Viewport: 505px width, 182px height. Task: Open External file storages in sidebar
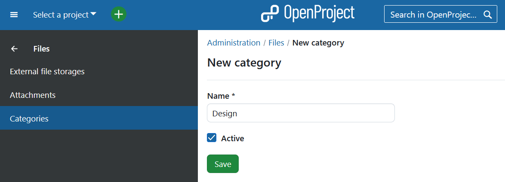pyautogui.click(x=47, y=71)
